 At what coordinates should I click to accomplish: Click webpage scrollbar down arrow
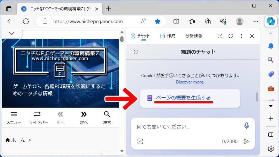(122, 151)
